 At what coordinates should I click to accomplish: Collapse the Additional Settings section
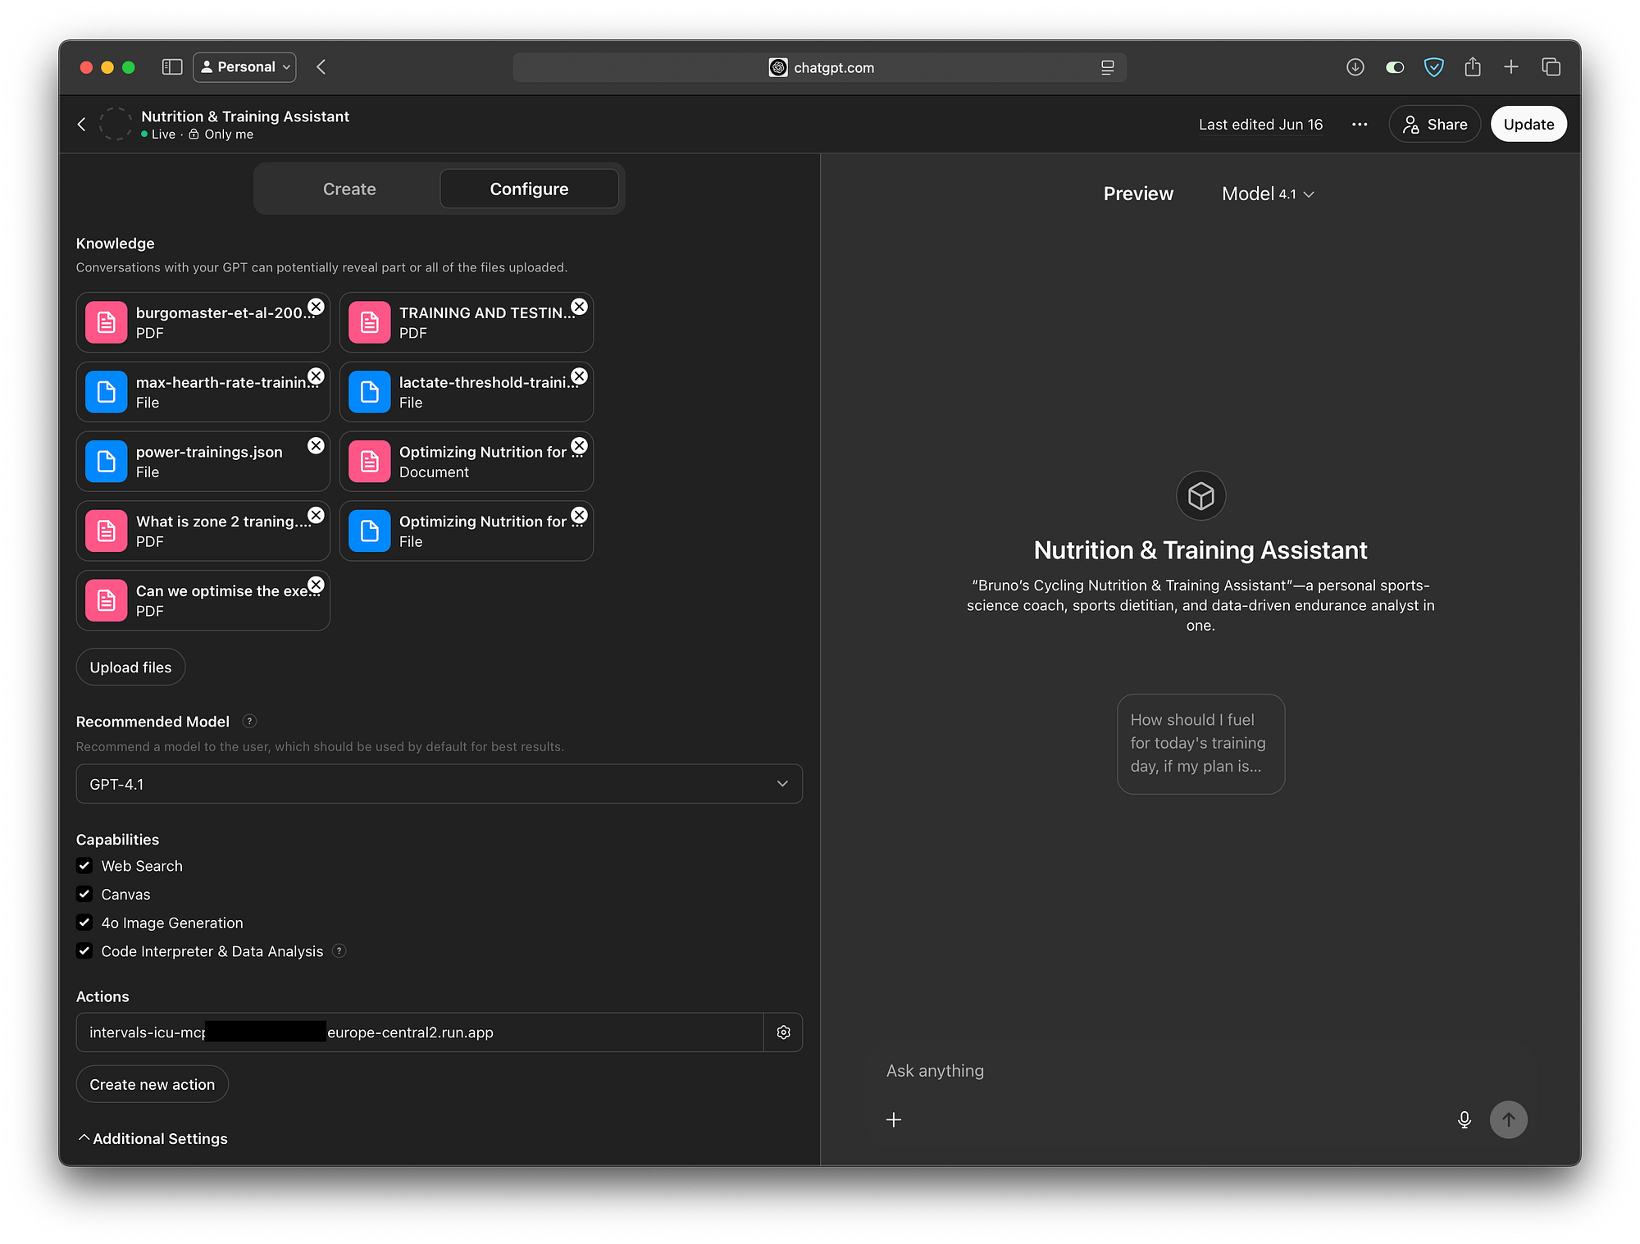click(x=152, y=1138)
